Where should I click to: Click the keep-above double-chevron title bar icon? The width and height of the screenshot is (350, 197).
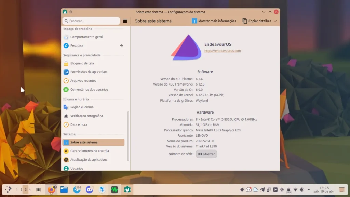71,12
